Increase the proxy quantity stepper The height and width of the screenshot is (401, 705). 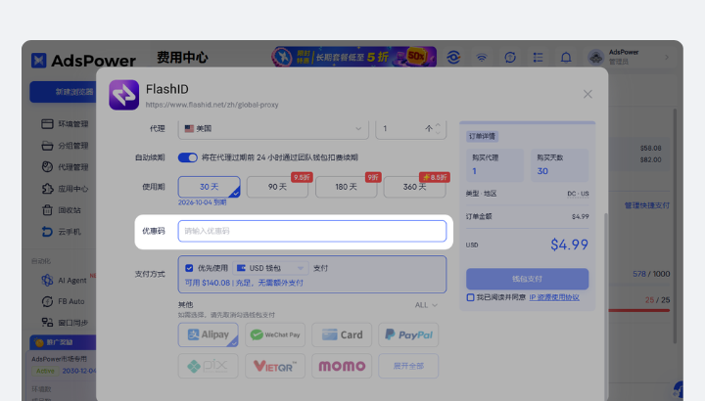[438, 125]
